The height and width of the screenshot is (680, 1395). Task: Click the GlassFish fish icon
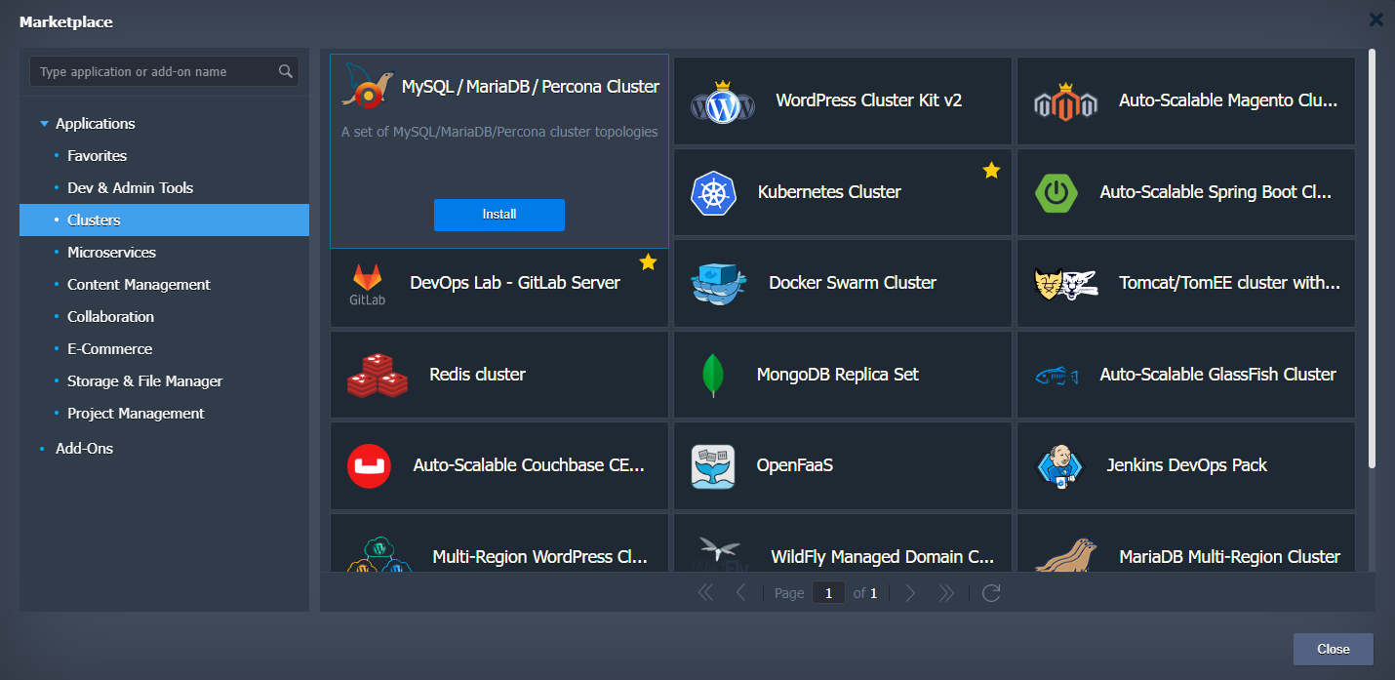[1056, 376]
